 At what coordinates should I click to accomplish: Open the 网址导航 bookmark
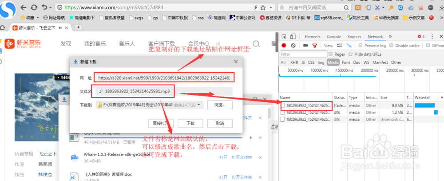[54, 18]
